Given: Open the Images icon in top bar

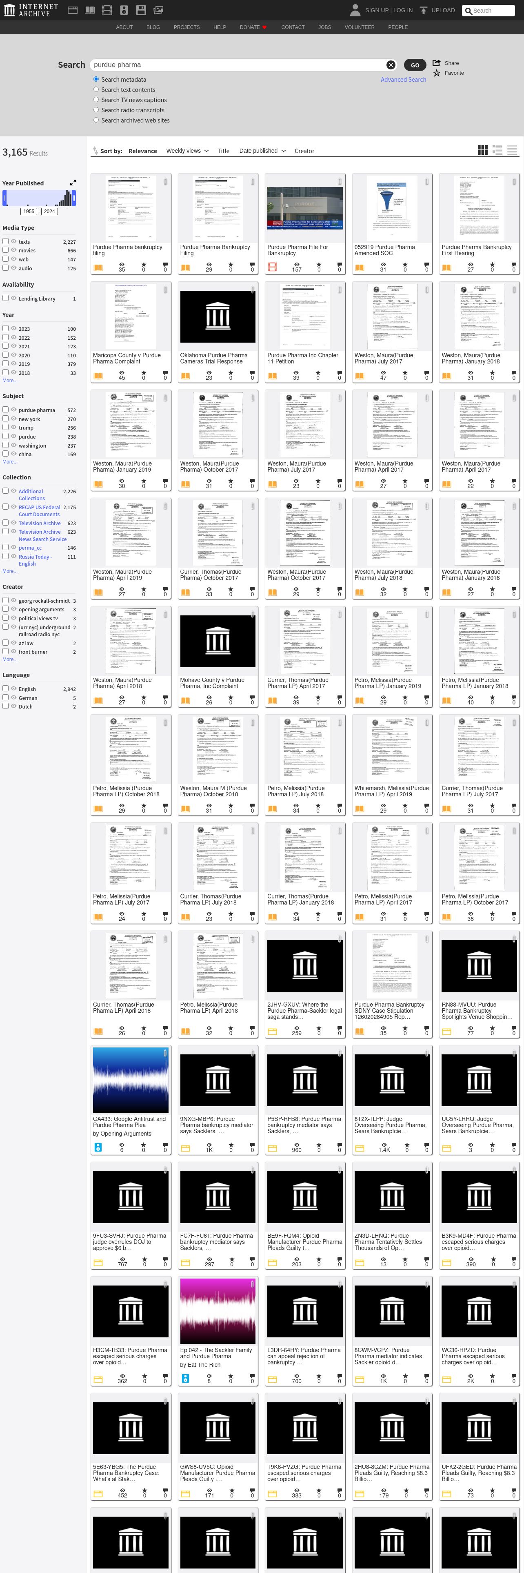Looking at the screenshot, I should pyautogui.click(x=158, y=10).
